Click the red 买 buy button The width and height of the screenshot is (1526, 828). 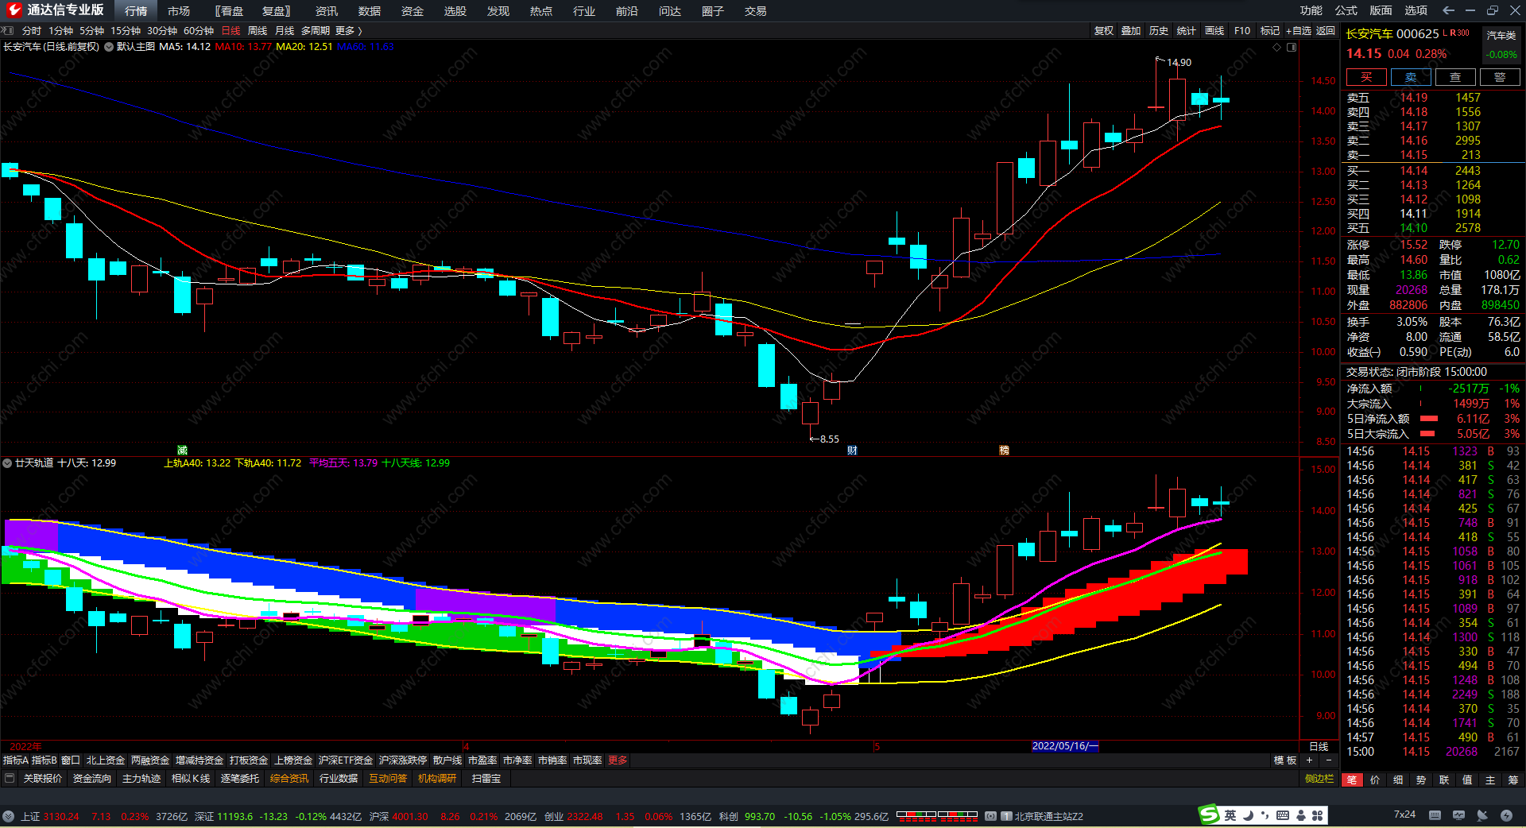pos(1366,77)
